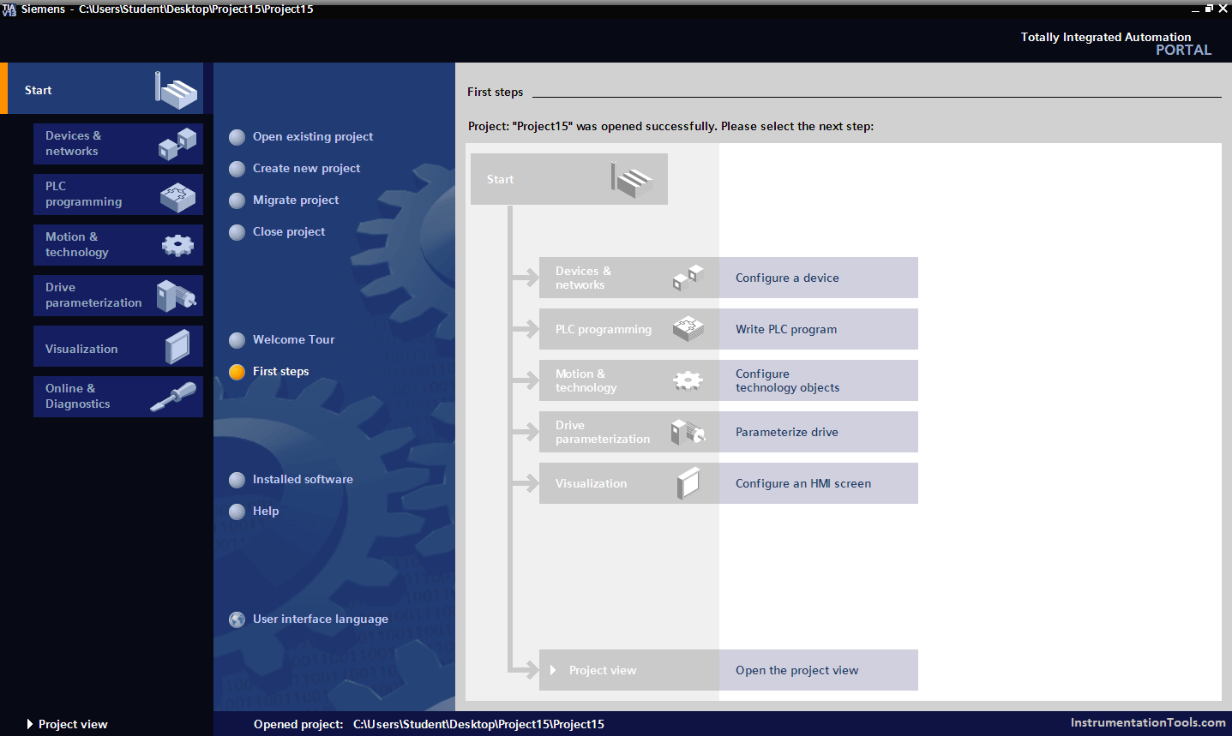This screenshot has height=736, width=1232.
Task: Click Parameterize drive link
Action: (x=787, y=432)
